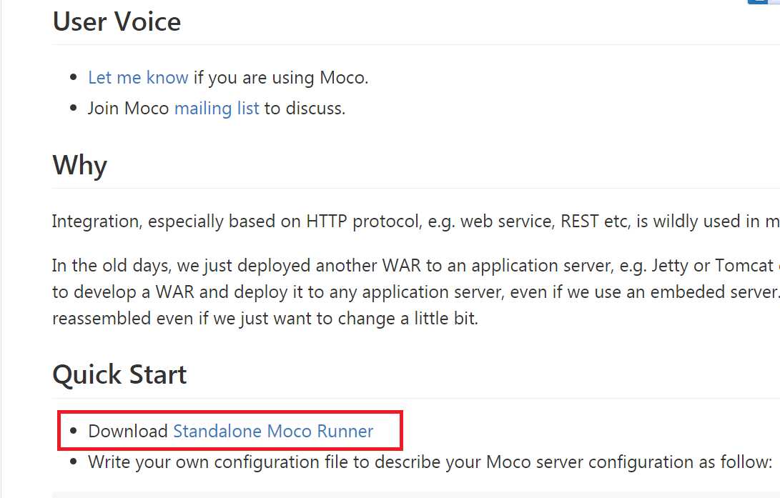Image resolution: width=780 pixels, height=498 pixels.
Task: Open the Standalone Moco Runner download link
Action: (x=273, y=431)
